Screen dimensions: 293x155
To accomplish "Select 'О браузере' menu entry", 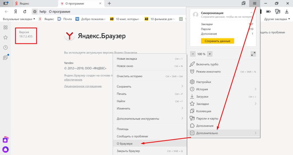I will [150, 143].
